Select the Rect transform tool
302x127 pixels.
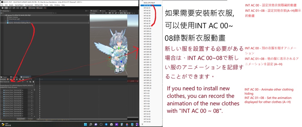pos(18,8)
